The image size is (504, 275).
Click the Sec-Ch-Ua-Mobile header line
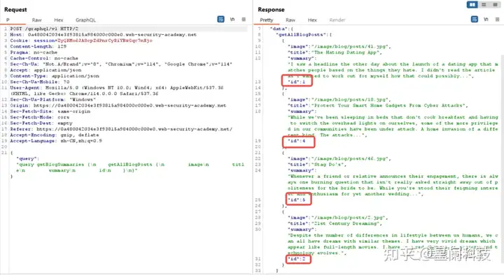tap(39, 82)
